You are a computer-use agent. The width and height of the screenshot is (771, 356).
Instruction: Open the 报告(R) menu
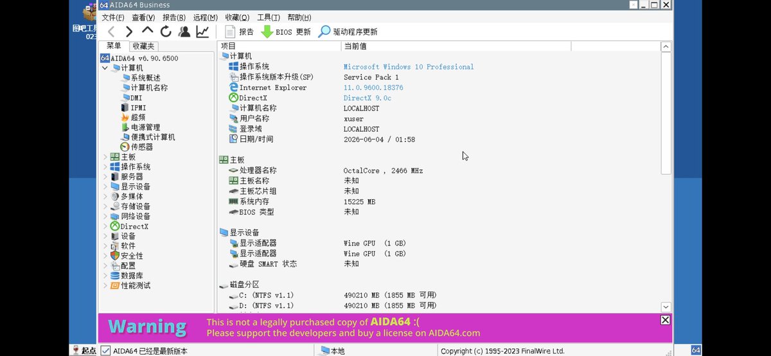pyautogui.click(x=174, y=17)
